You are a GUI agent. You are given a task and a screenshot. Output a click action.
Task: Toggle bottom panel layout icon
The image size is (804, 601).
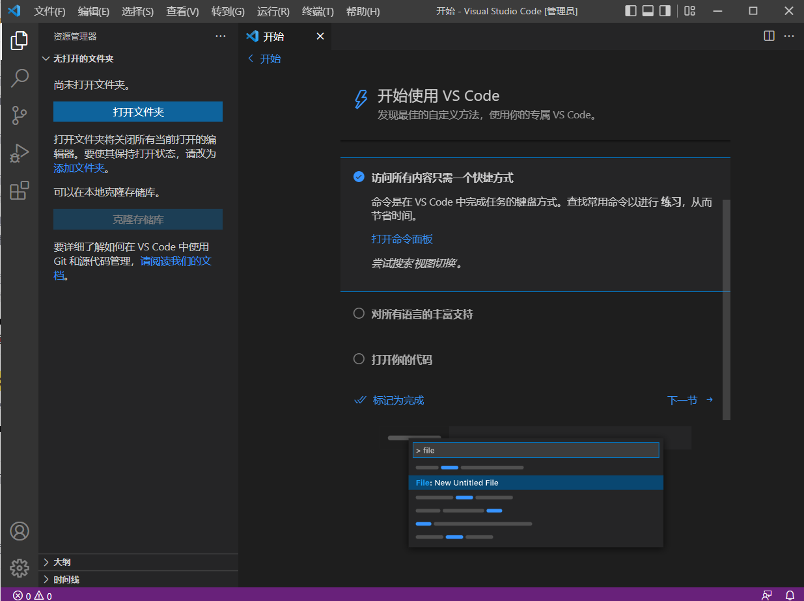(x=648, y=11)
